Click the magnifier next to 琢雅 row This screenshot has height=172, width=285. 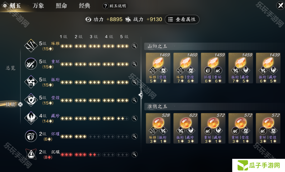coord(135,46)
